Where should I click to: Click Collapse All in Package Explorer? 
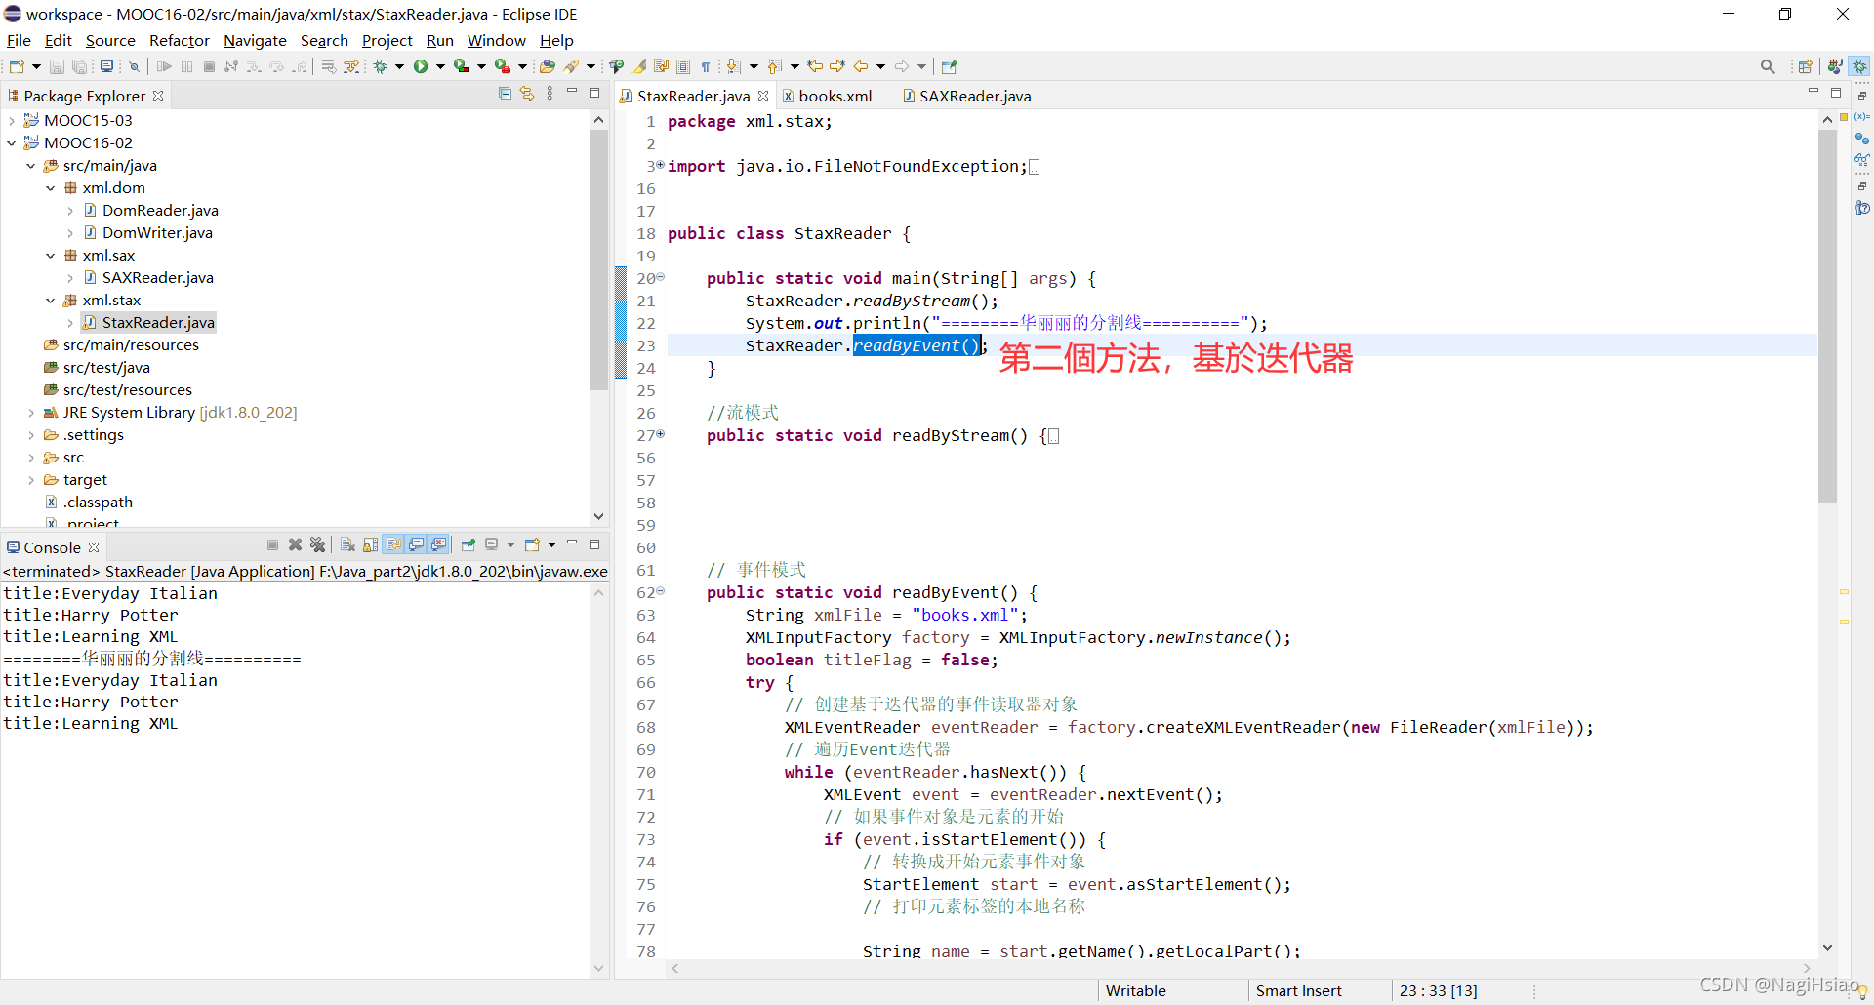click(505, 94)
